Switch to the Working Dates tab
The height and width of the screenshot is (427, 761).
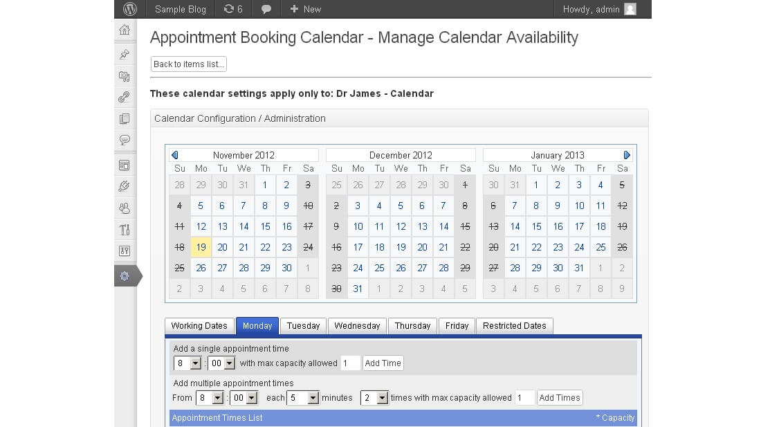tap(199, 326)
